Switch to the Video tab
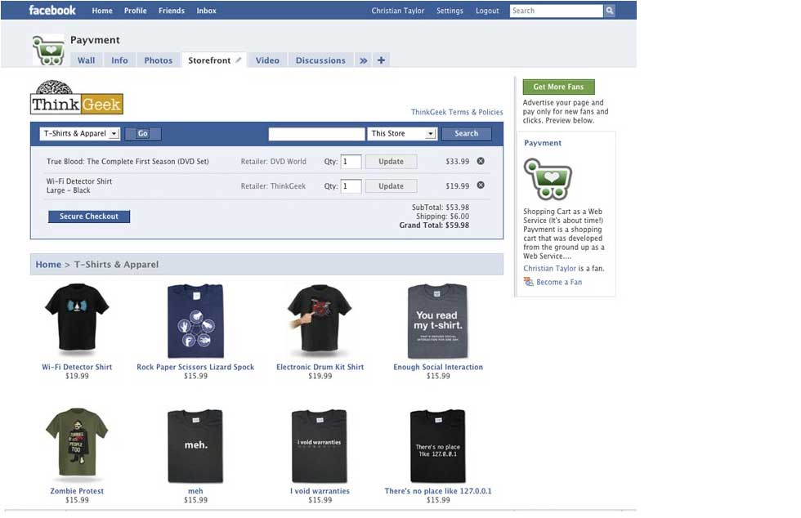Viewport: 801px width, 518px height. [267, 60]
